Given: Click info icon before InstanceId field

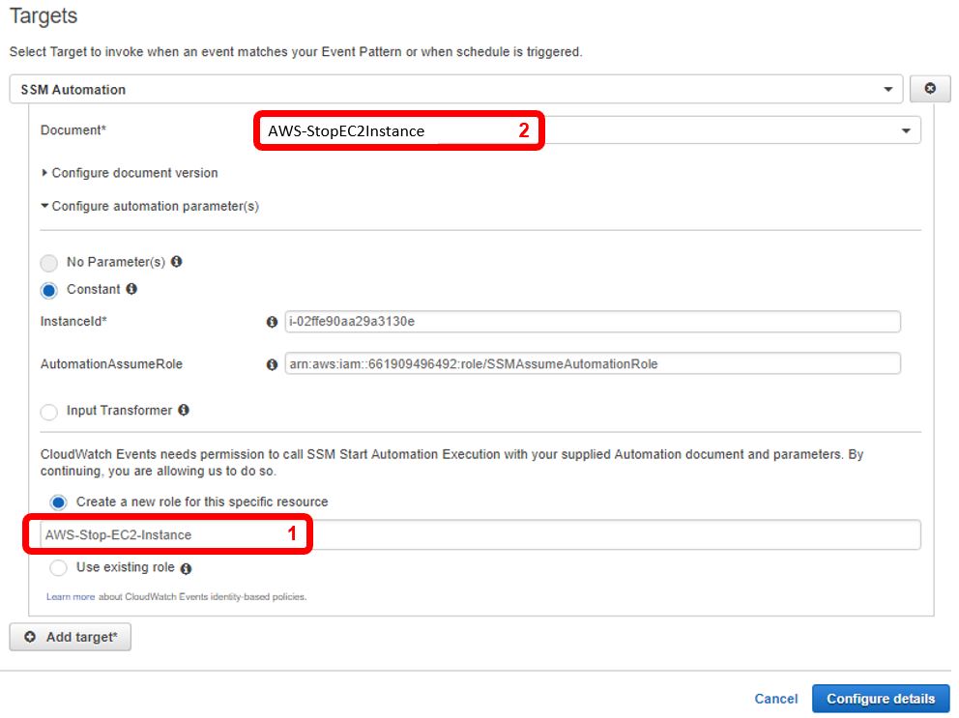Looking at the screenshot, I should coord(272,322).
